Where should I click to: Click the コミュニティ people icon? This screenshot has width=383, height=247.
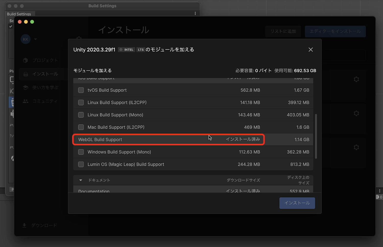pyautogui.click(x=26, y=101)
